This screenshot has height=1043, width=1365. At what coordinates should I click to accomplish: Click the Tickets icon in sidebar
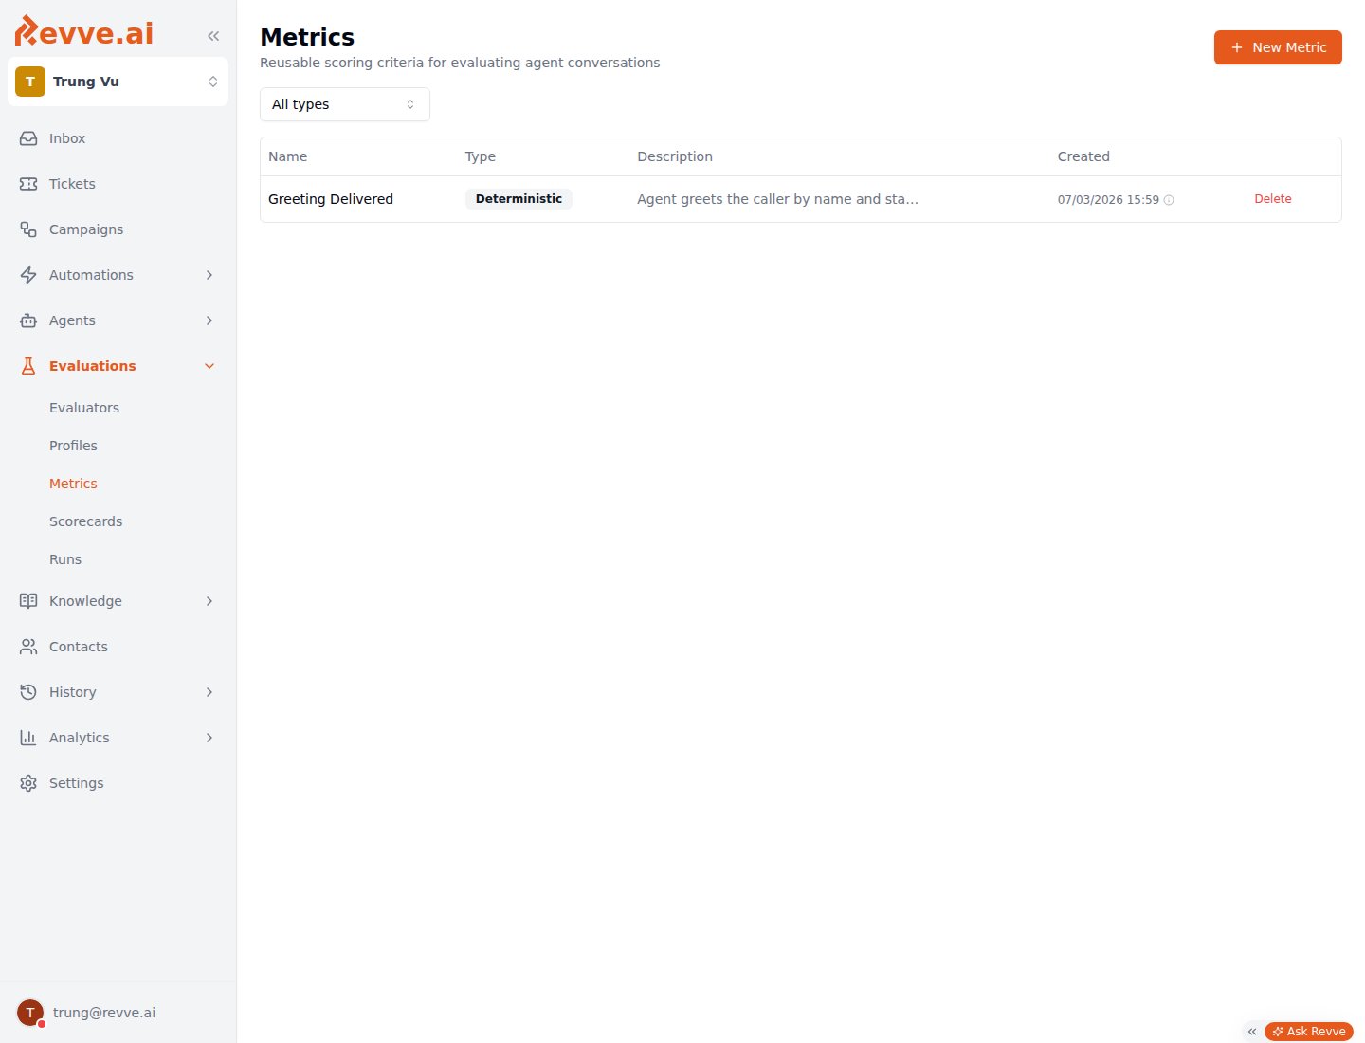click(x=28, y=184)
